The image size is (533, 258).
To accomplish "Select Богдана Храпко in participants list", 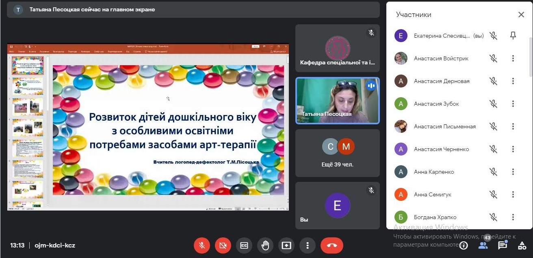I will (435, 217).
